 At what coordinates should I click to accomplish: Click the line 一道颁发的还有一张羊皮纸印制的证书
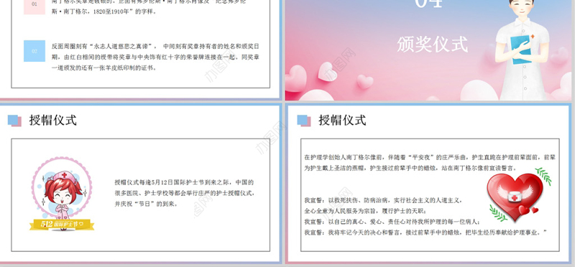tap(103, 67)
